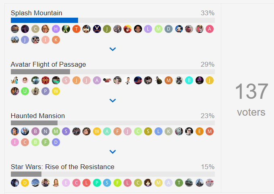
Task: Expand more Haunted Mansion voters
Action: coord(113,151)
